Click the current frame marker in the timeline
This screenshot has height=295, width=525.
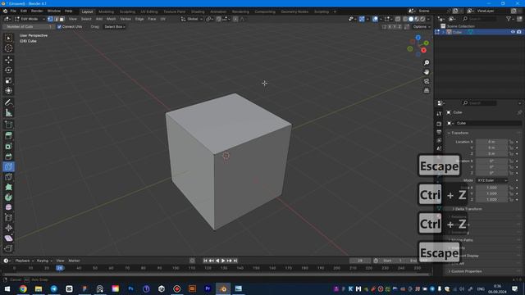[x=60, y=268]
